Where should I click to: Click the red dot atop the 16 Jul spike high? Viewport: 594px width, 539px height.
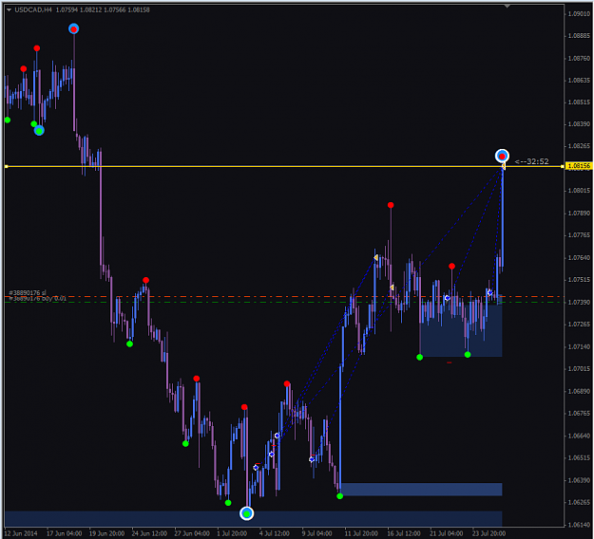(x=391, y=205)
